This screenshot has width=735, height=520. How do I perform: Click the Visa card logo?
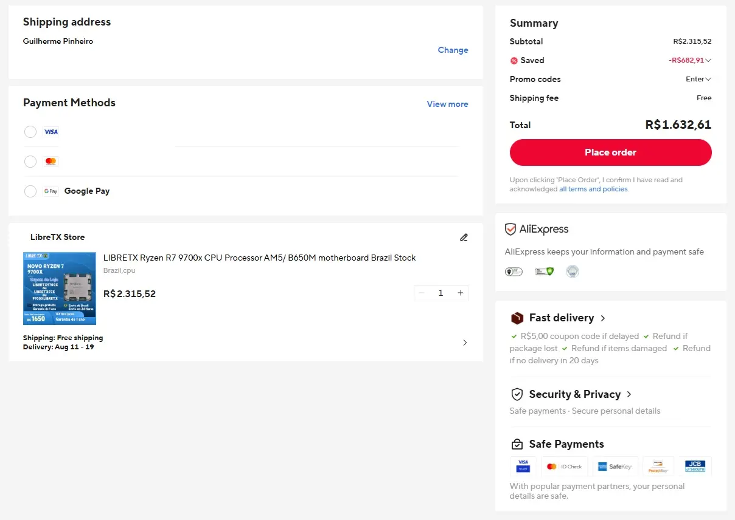(51, 132)
